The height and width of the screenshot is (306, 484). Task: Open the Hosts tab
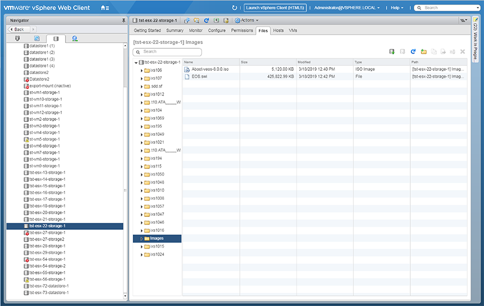(x=278, y=31)
